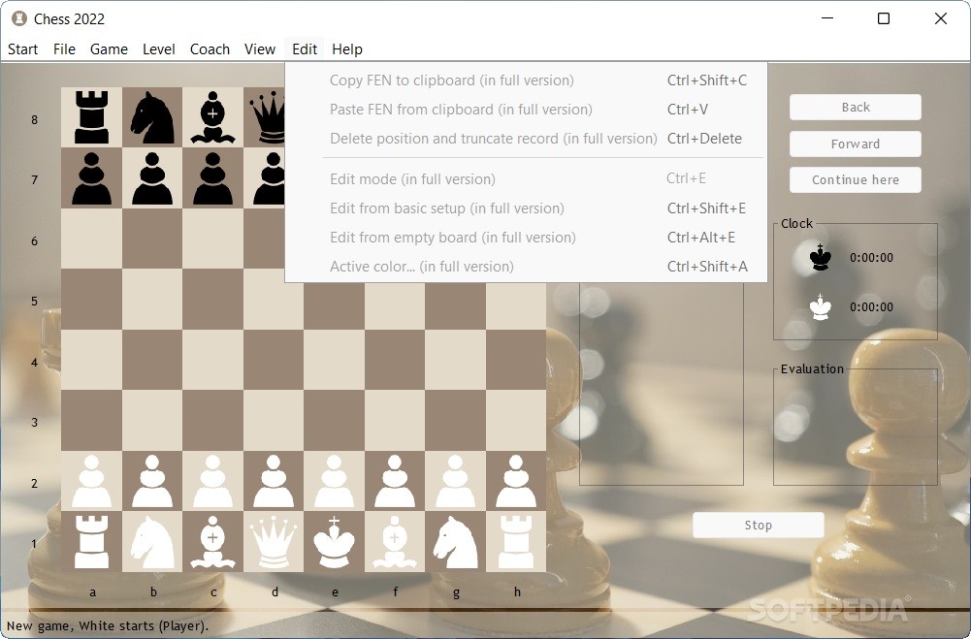Click the Evaluation panel label
This screenshot has width=971, height=639.
[812, 369]
